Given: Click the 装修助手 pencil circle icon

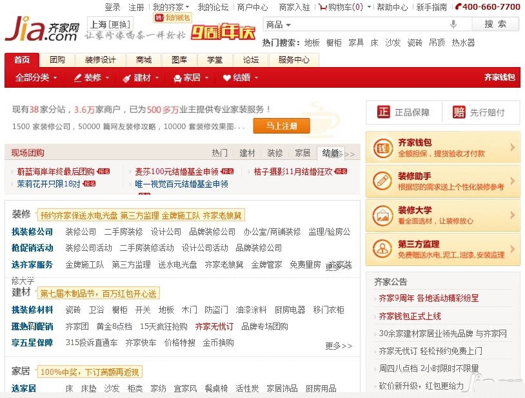Looking at the screenshot, I should point(382,181).
